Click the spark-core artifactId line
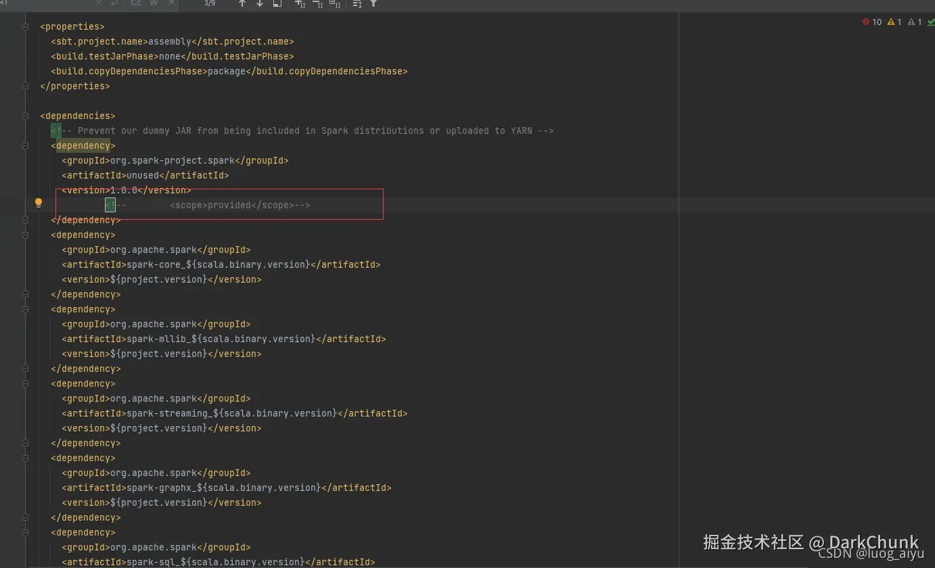 click(x=221, y=264)
